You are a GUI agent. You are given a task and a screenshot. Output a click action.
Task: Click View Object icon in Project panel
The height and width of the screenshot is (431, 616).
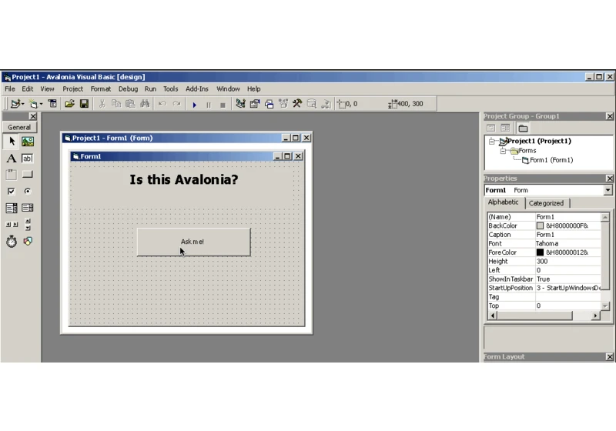pos(505,128)
